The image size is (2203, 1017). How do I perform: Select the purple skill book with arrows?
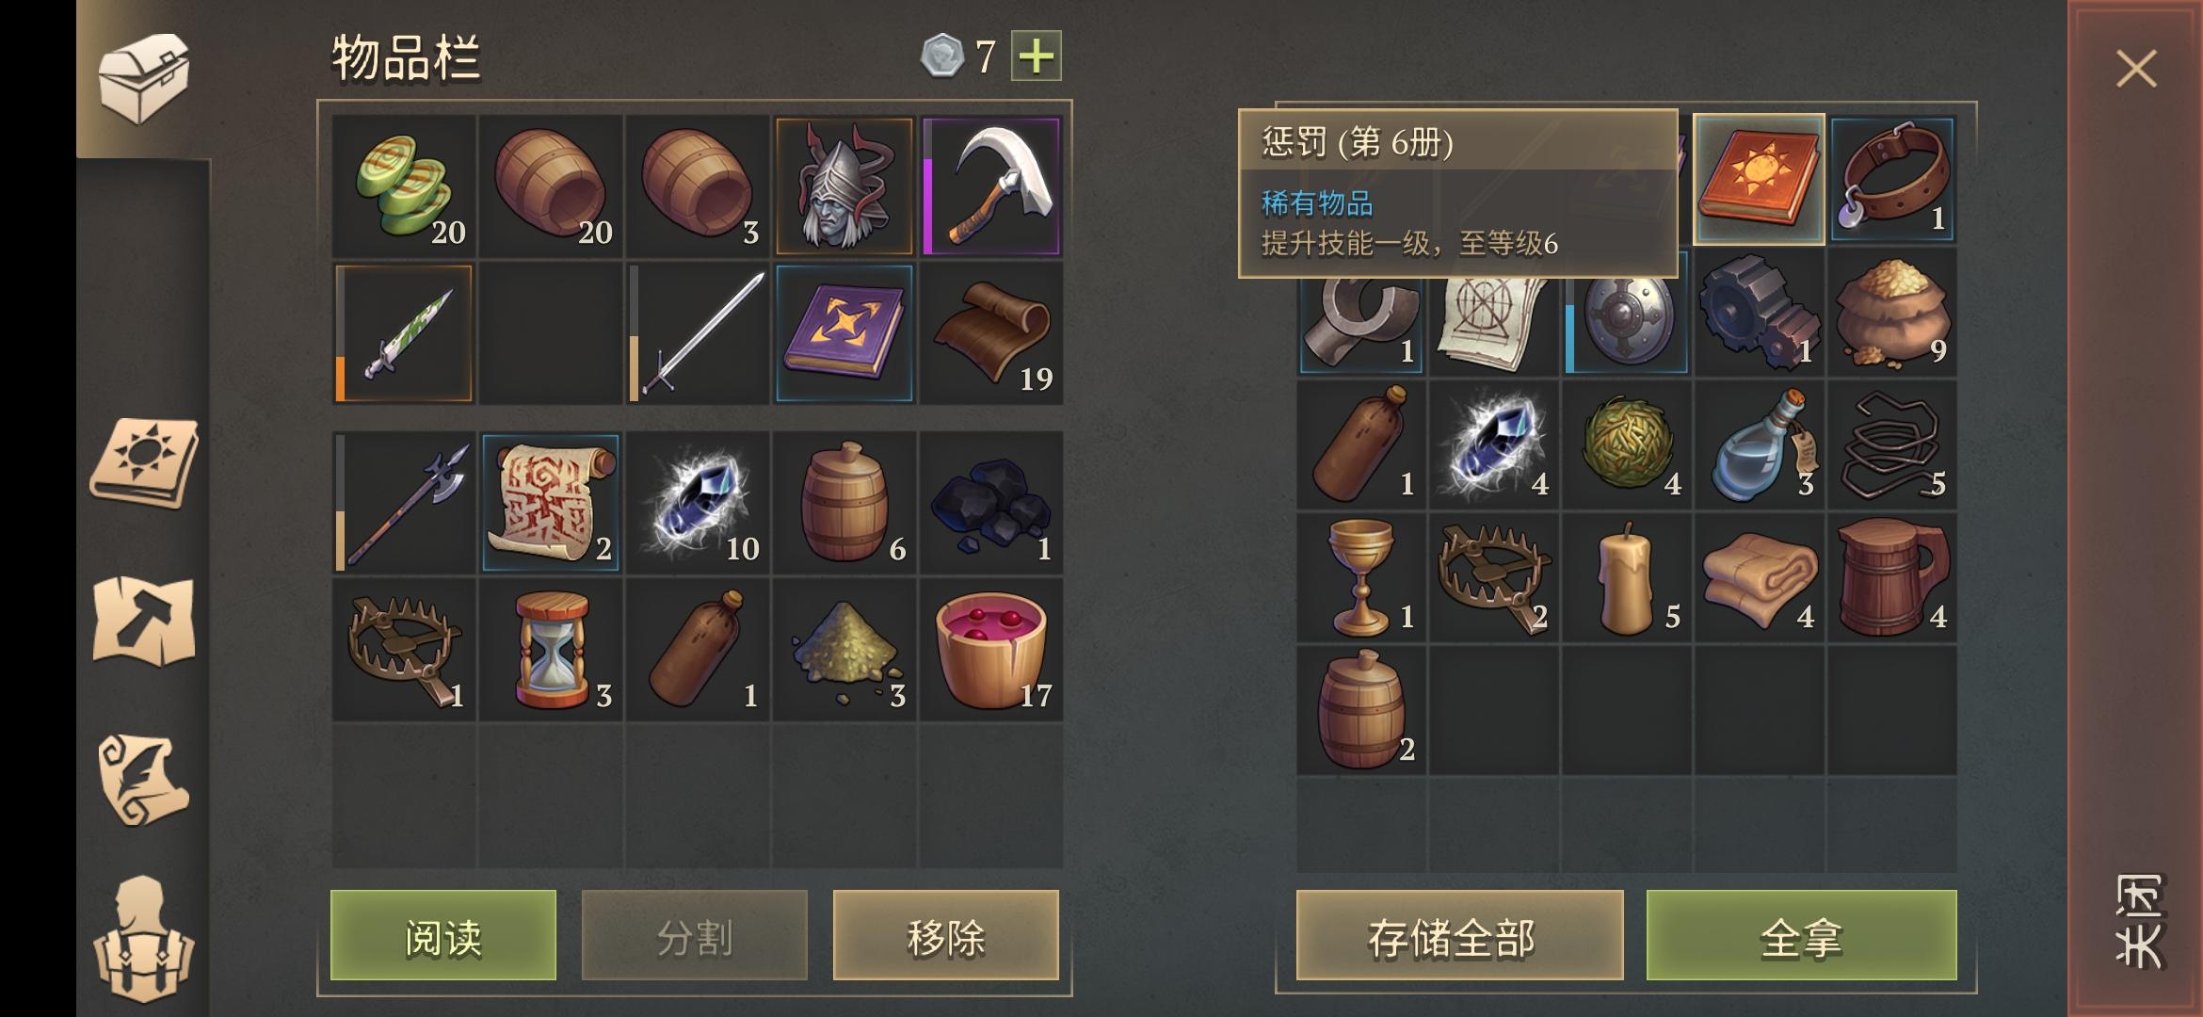[x=844, y=333]
